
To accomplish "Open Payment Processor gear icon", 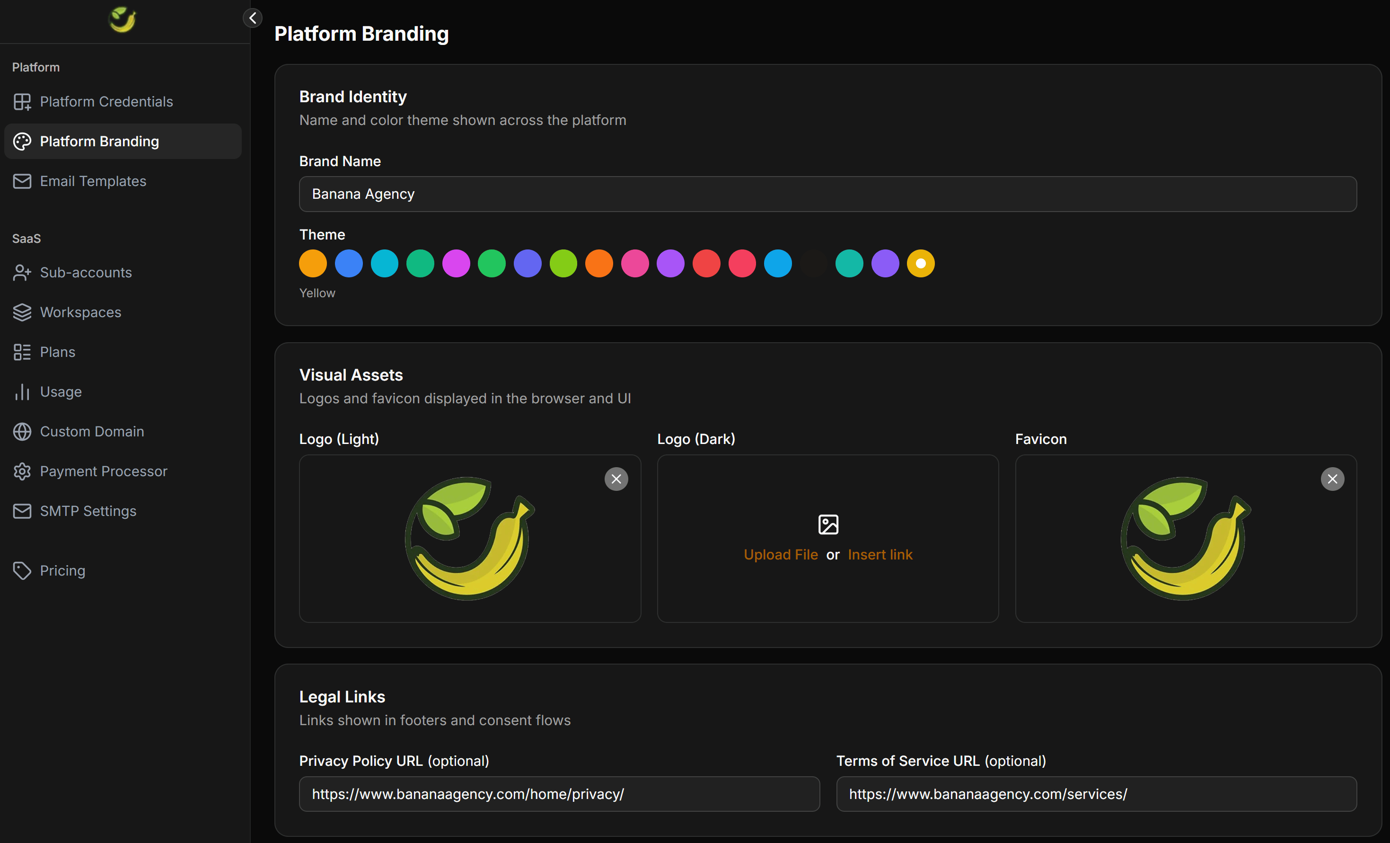I will point(22,471).
